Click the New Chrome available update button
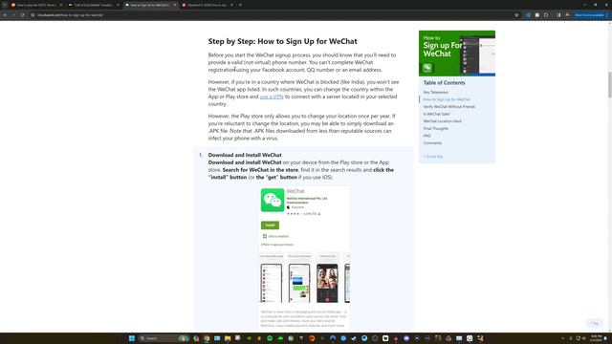Viewport: 612px width, 344px height. (591, 15)
